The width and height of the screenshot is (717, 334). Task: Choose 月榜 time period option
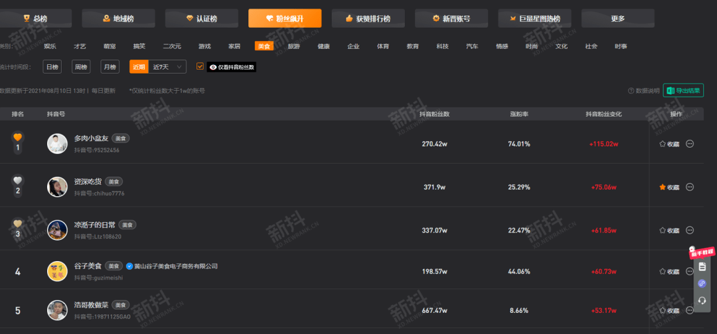pyautogui.click(x=110, y=67)
